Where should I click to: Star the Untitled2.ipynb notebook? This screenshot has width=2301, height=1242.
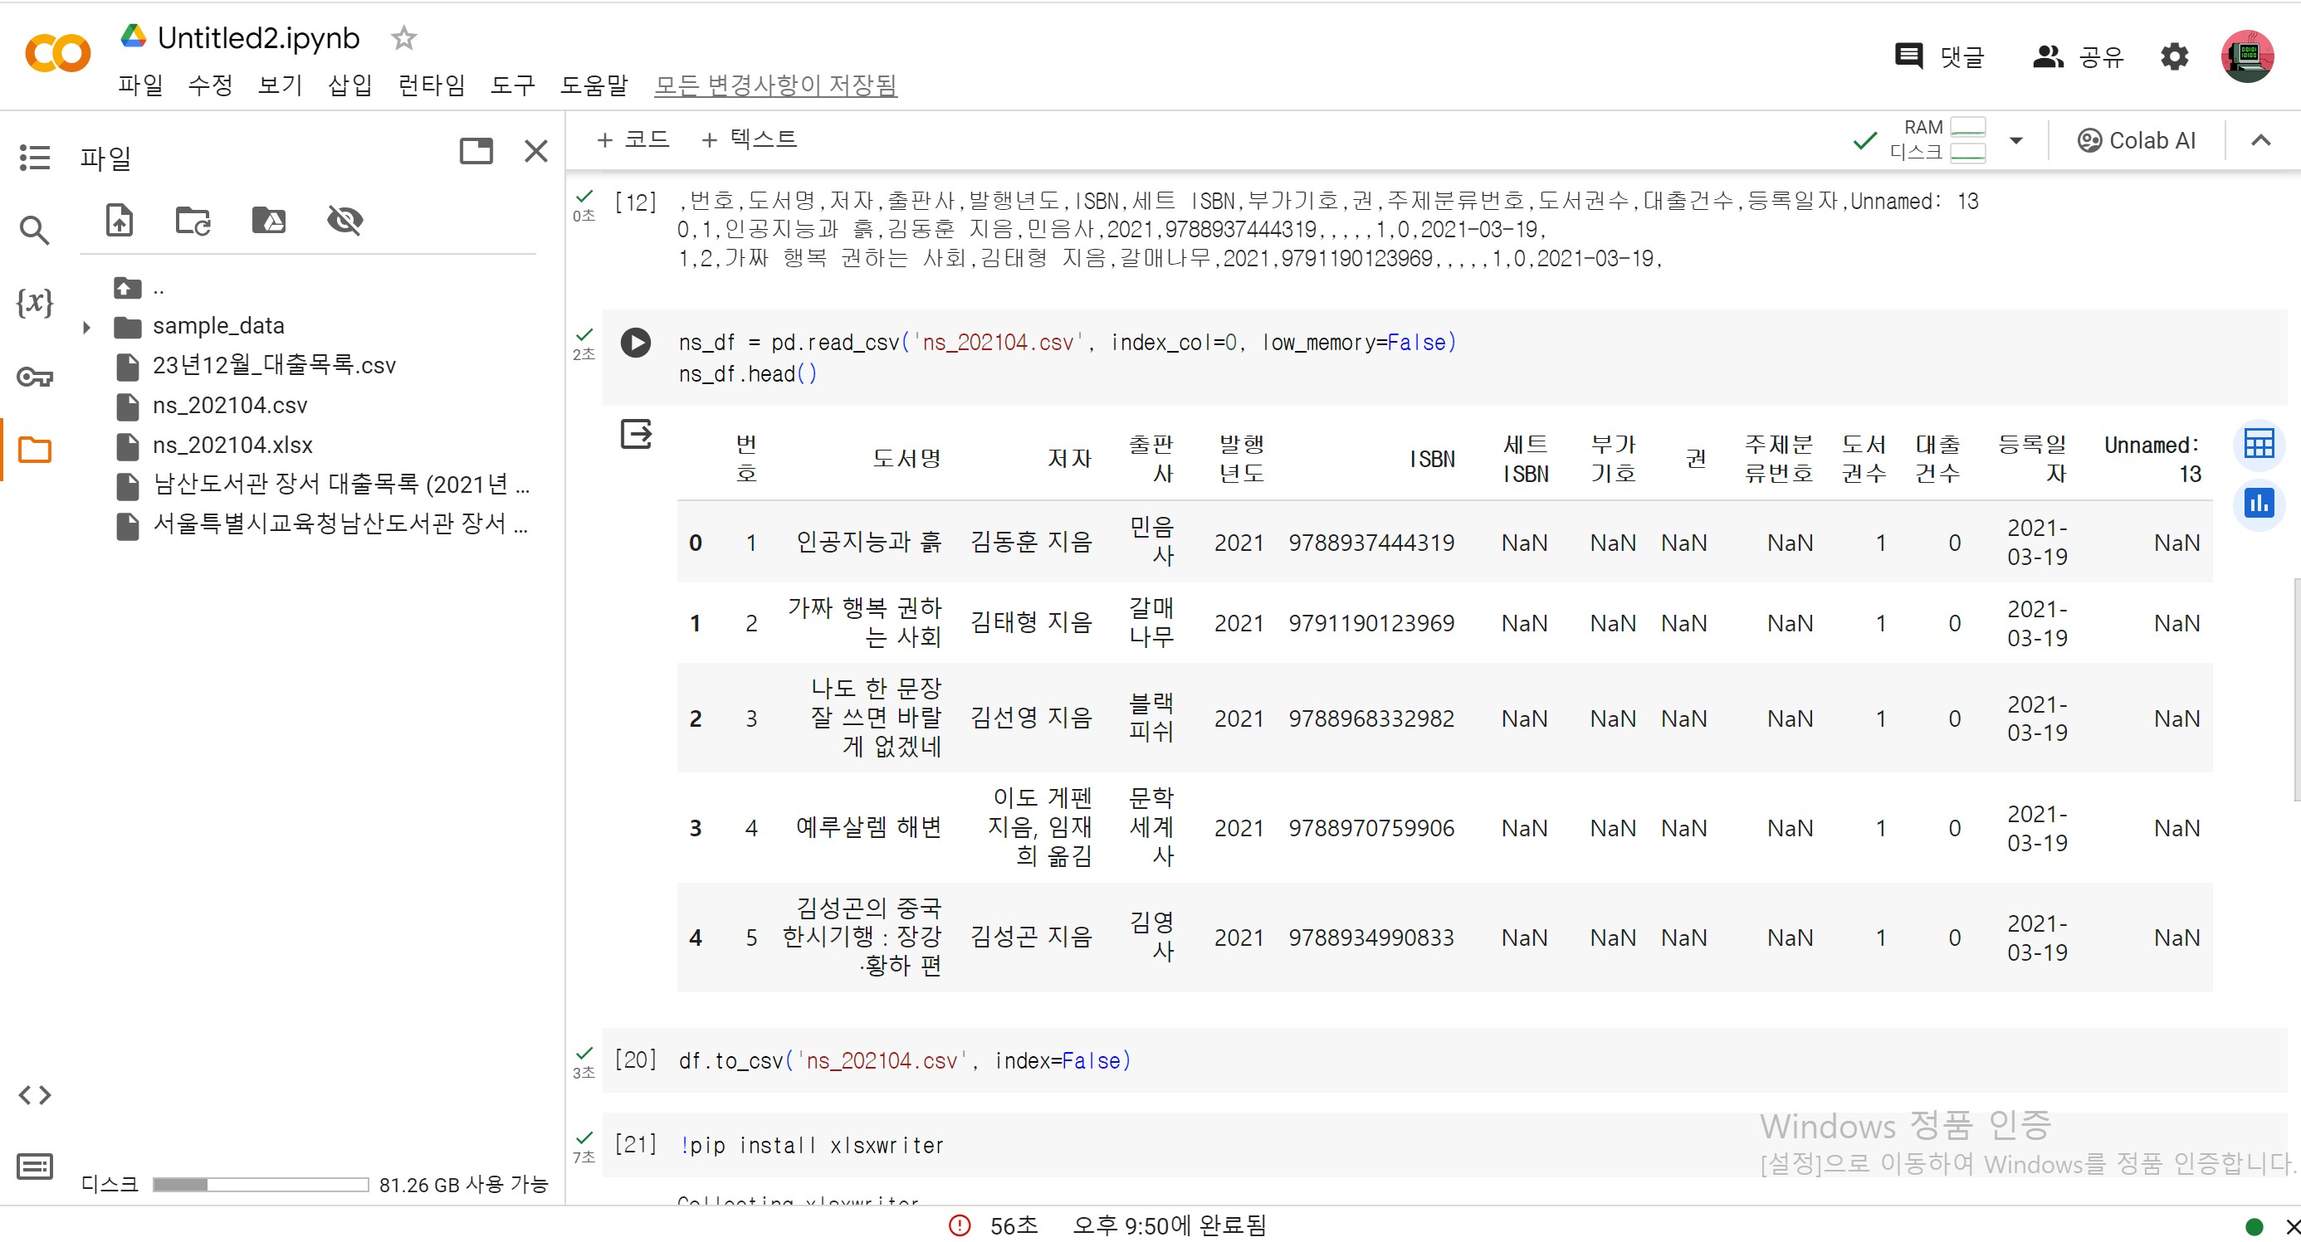coord(403,37)
